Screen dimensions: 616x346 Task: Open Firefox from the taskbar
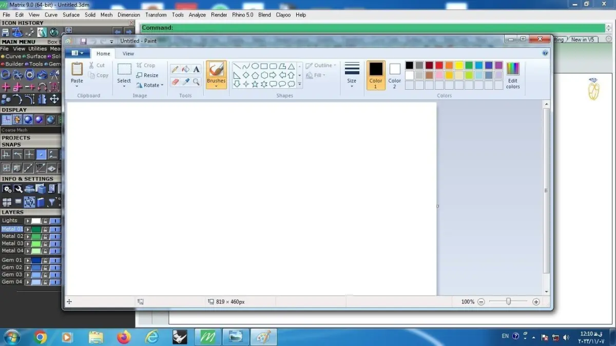point(124,337)
